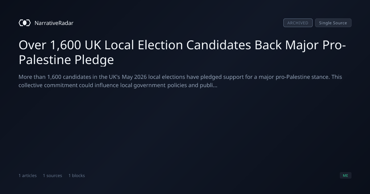Open the NarrativeRadar brand name link
This screenshot has height=194, width=370.
[54, 23]
